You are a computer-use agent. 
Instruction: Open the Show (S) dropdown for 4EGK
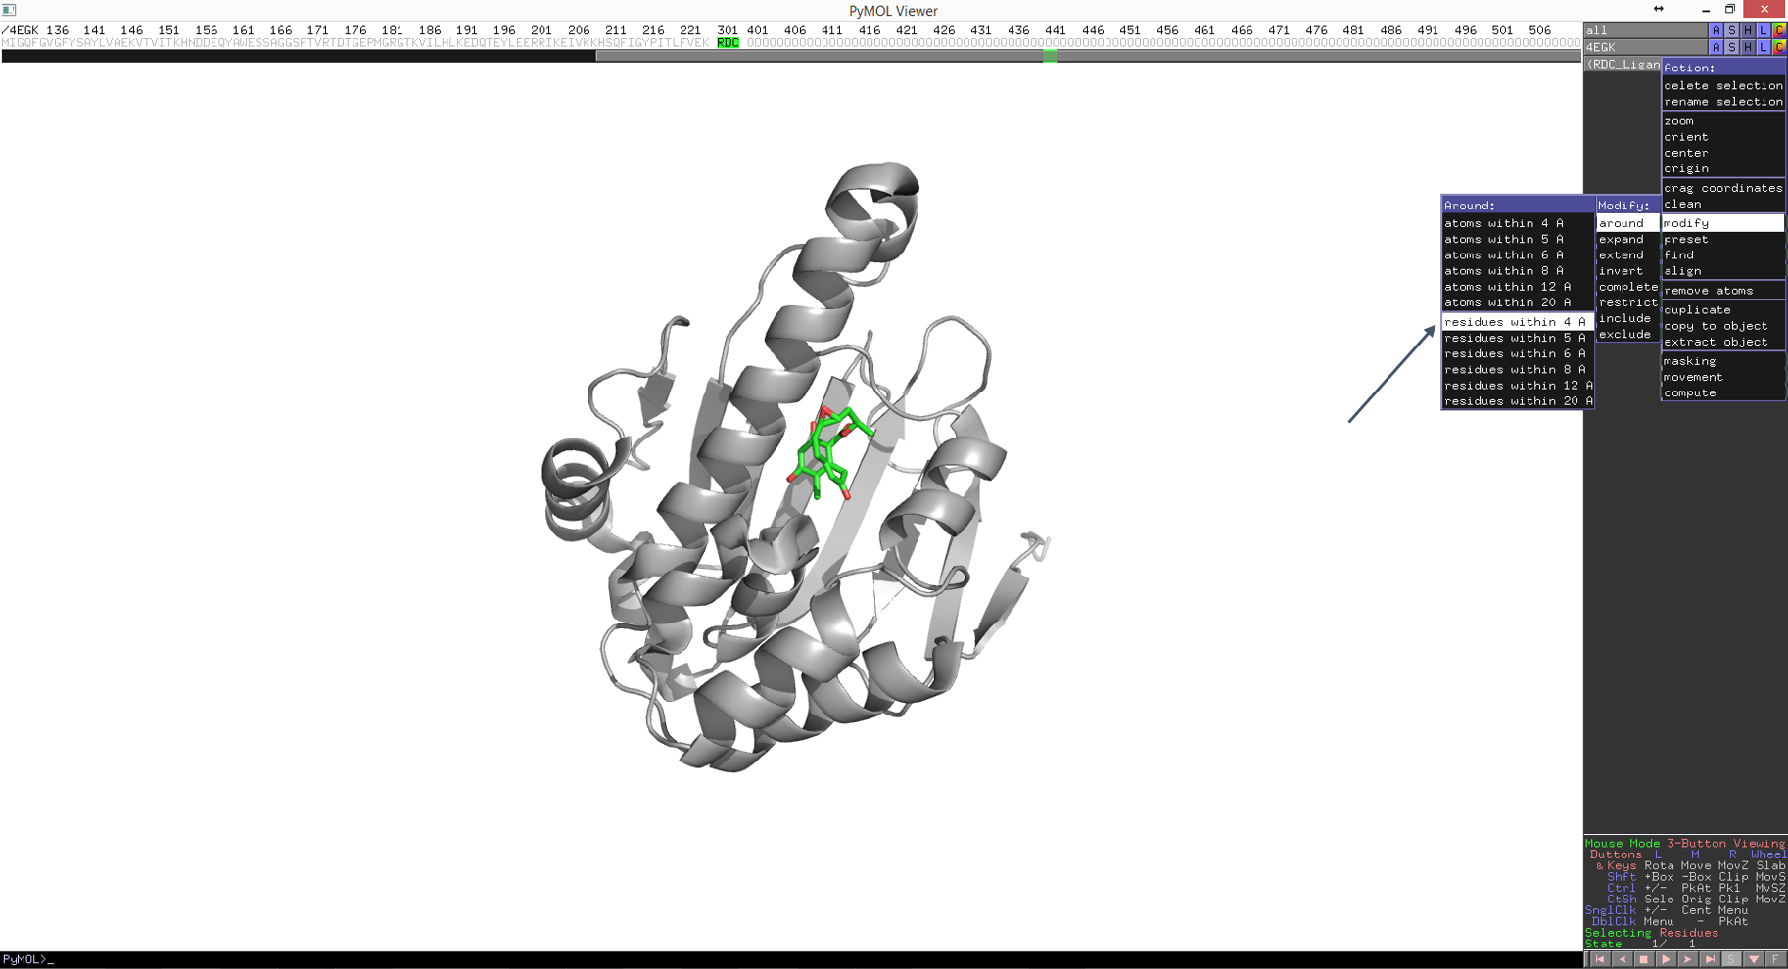coord(1731,47)
